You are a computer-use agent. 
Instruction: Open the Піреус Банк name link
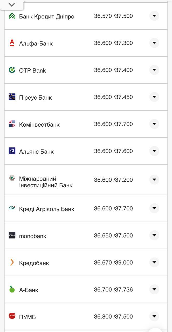(36, 98)
